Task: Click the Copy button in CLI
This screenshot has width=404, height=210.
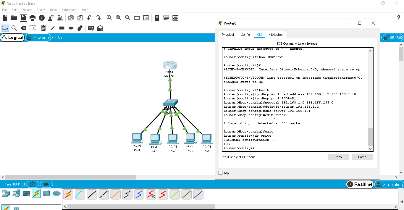Action: [x=338, y=157]
